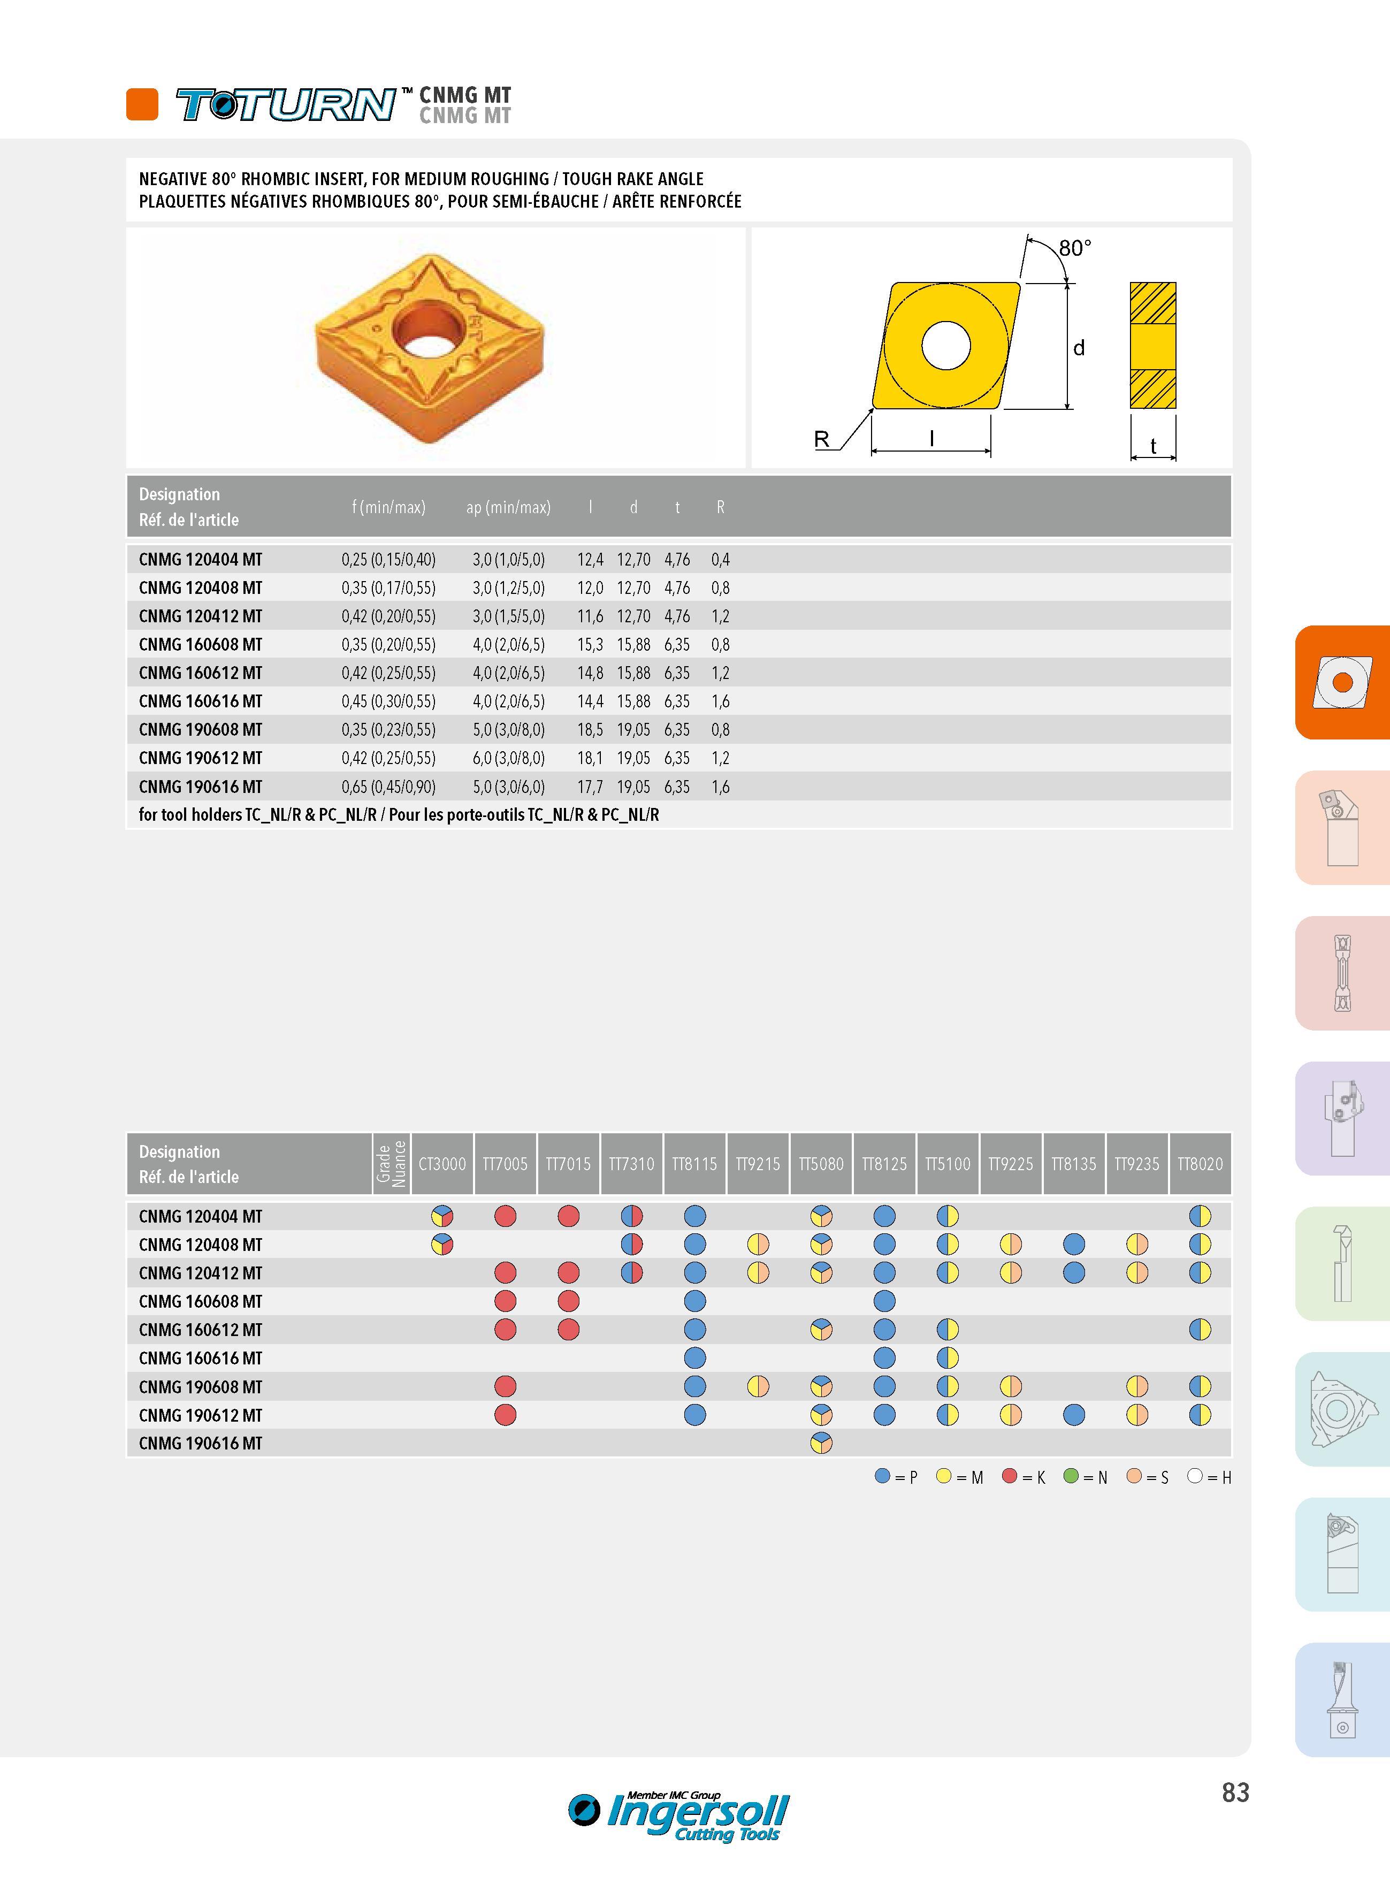
Task: Select the green boring bar side tab
Action: (1342, 1264)
